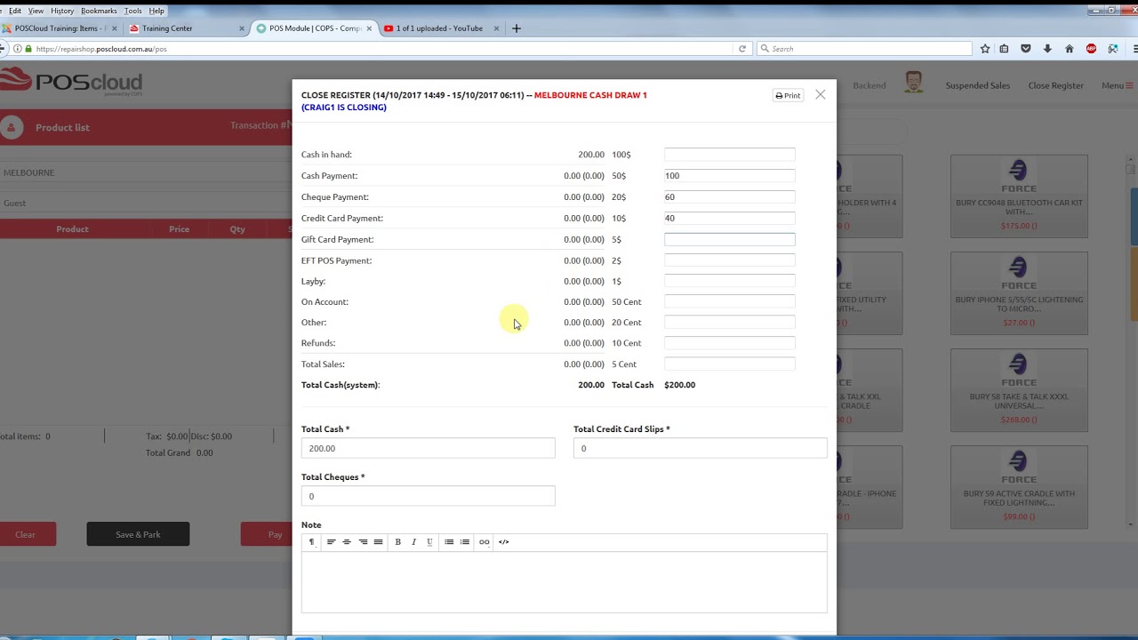Image resolution: width=1138 pixels, height=640 pixels.
Task: Switch to Training Center tab
Action: (x=187, y=28)
